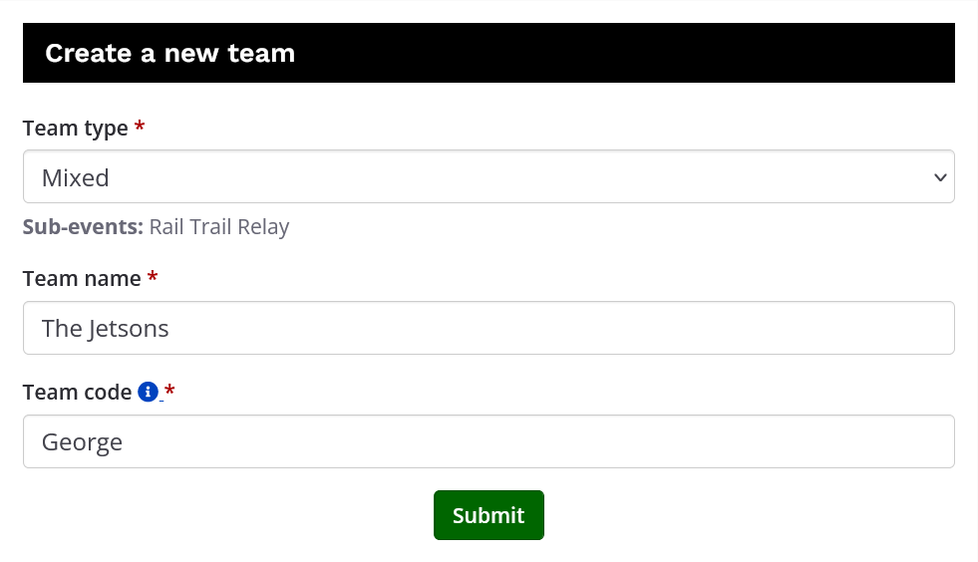
Task: Open the Team type dropdown
Action: pos(489,177)
